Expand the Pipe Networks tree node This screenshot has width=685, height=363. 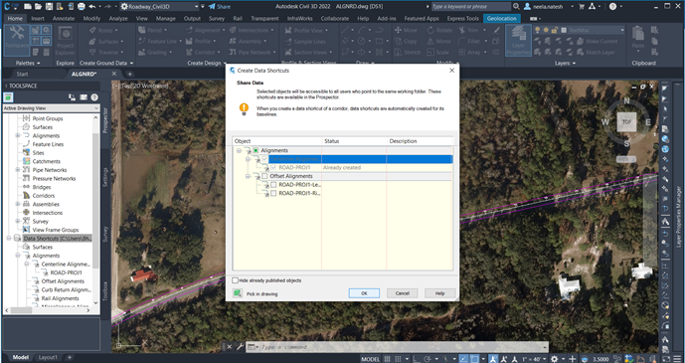[x=18, y=170]
